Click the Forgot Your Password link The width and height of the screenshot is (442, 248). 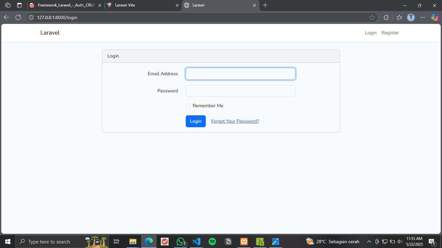tap(235, 121)
